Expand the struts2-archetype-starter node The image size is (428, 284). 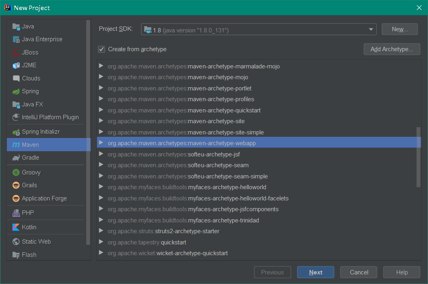click(x=101, y=230)
